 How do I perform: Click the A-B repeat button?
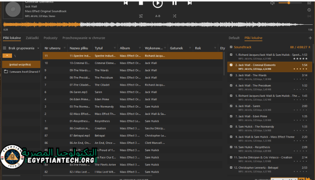coord(157,16)
